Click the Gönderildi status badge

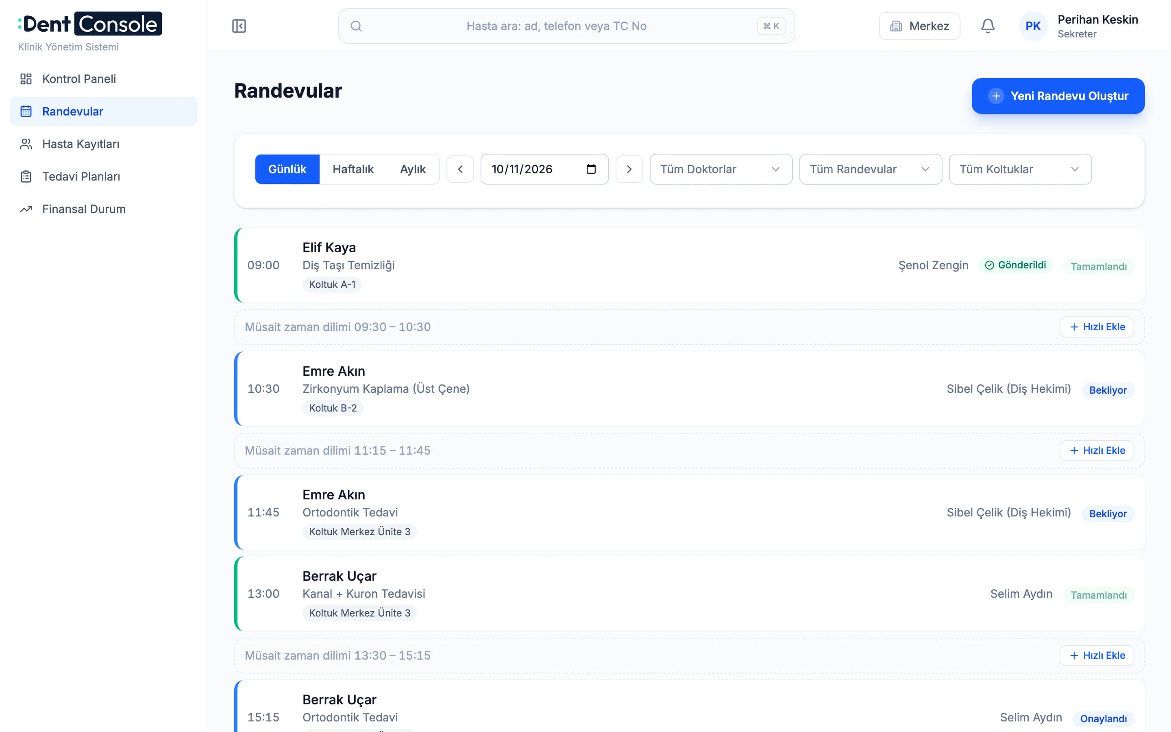pyautogui.click(x=1015, y=265)
